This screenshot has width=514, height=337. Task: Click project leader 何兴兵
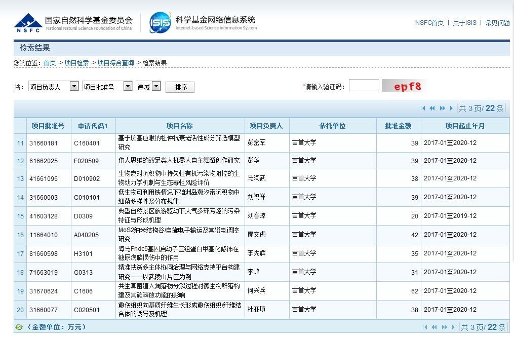click(256, 290)
